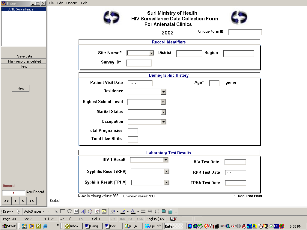
Task: Click the Patient Visit Date field
Action: [140, 83]
